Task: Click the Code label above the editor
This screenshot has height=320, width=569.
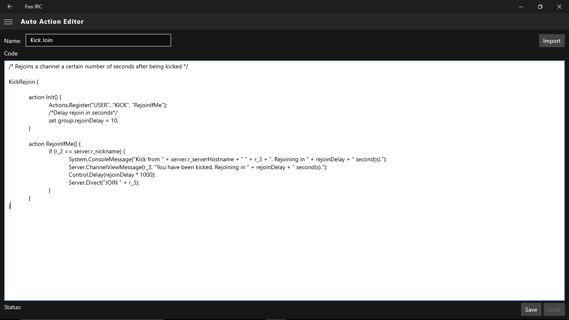Action: [x=10, y=53]
